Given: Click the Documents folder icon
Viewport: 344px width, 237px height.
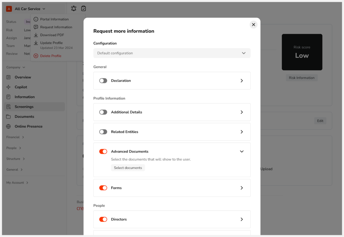Looking at the screenshot, I should (x=8, y=117).
